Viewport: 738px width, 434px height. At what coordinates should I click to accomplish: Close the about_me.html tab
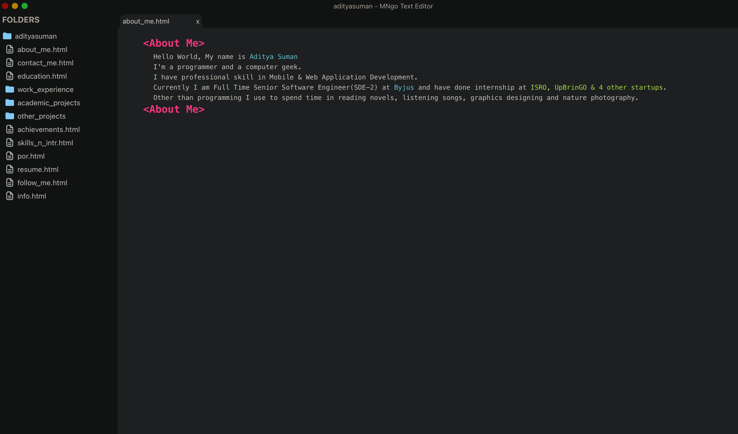coord(198,22)
